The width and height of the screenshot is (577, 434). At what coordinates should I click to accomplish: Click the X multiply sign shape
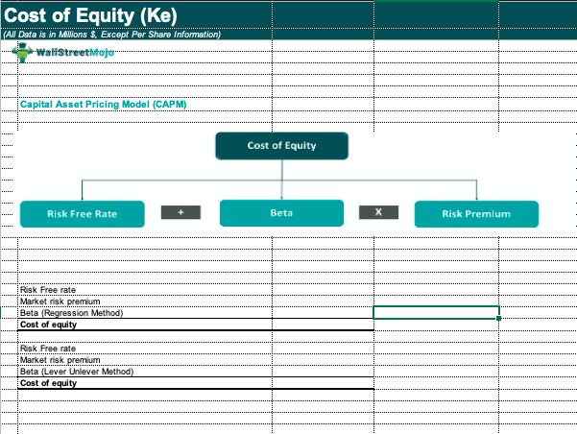pos(378,212)
